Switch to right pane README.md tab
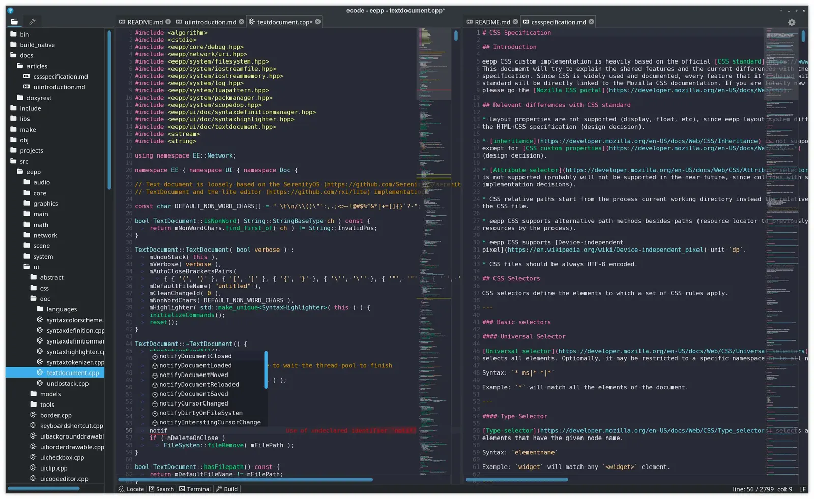The height and width of the screenshot is (499, 814). coord(491,22)
